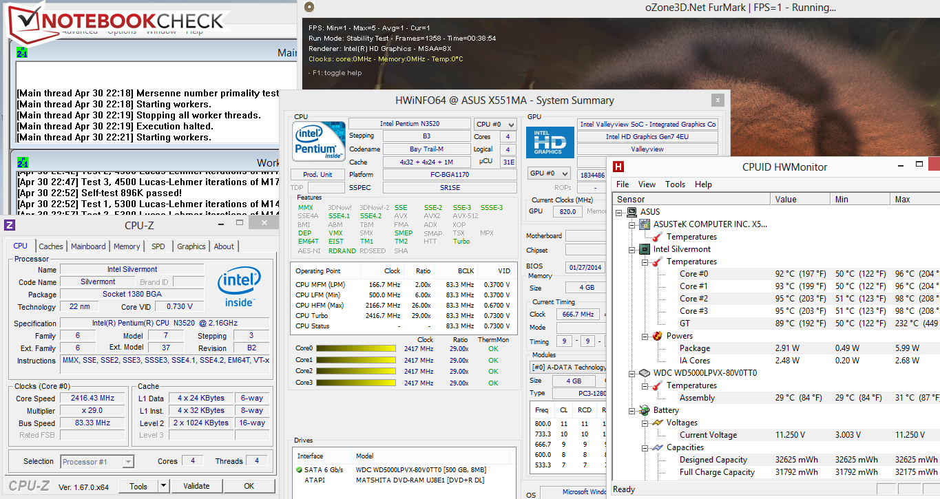
Task: Collapse the ASUS root tree node
Action: point(618,212)
